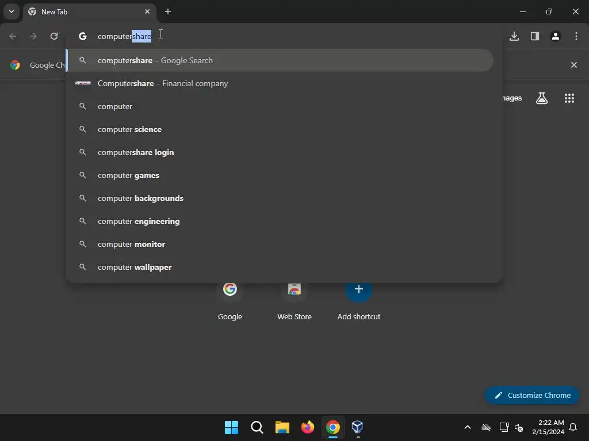Open the Chrome profile avatar icon
Image resolution: width=589 pixels, height=441 pixels.
coord(556,36)
